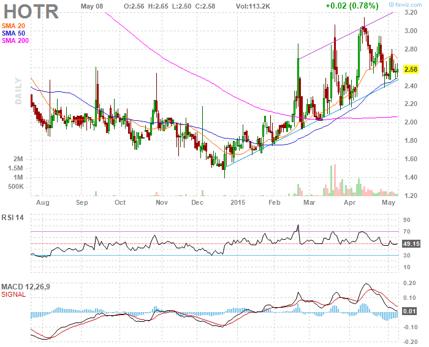This screenshot has width=429, height=347.
Task: Click the May 08 date label
Action: pos(92,6)
